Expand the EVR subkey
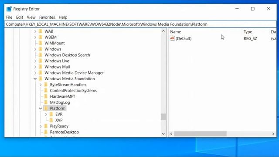The width and height of the screenshot is (279, 157). coord(46,114)
